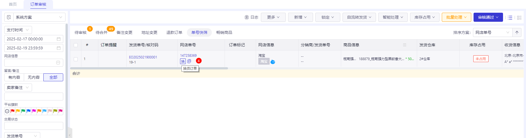Viewport: 526px width, 138px height.
Task: Expand the 智能处理 dropdown button
Action: 393,17
